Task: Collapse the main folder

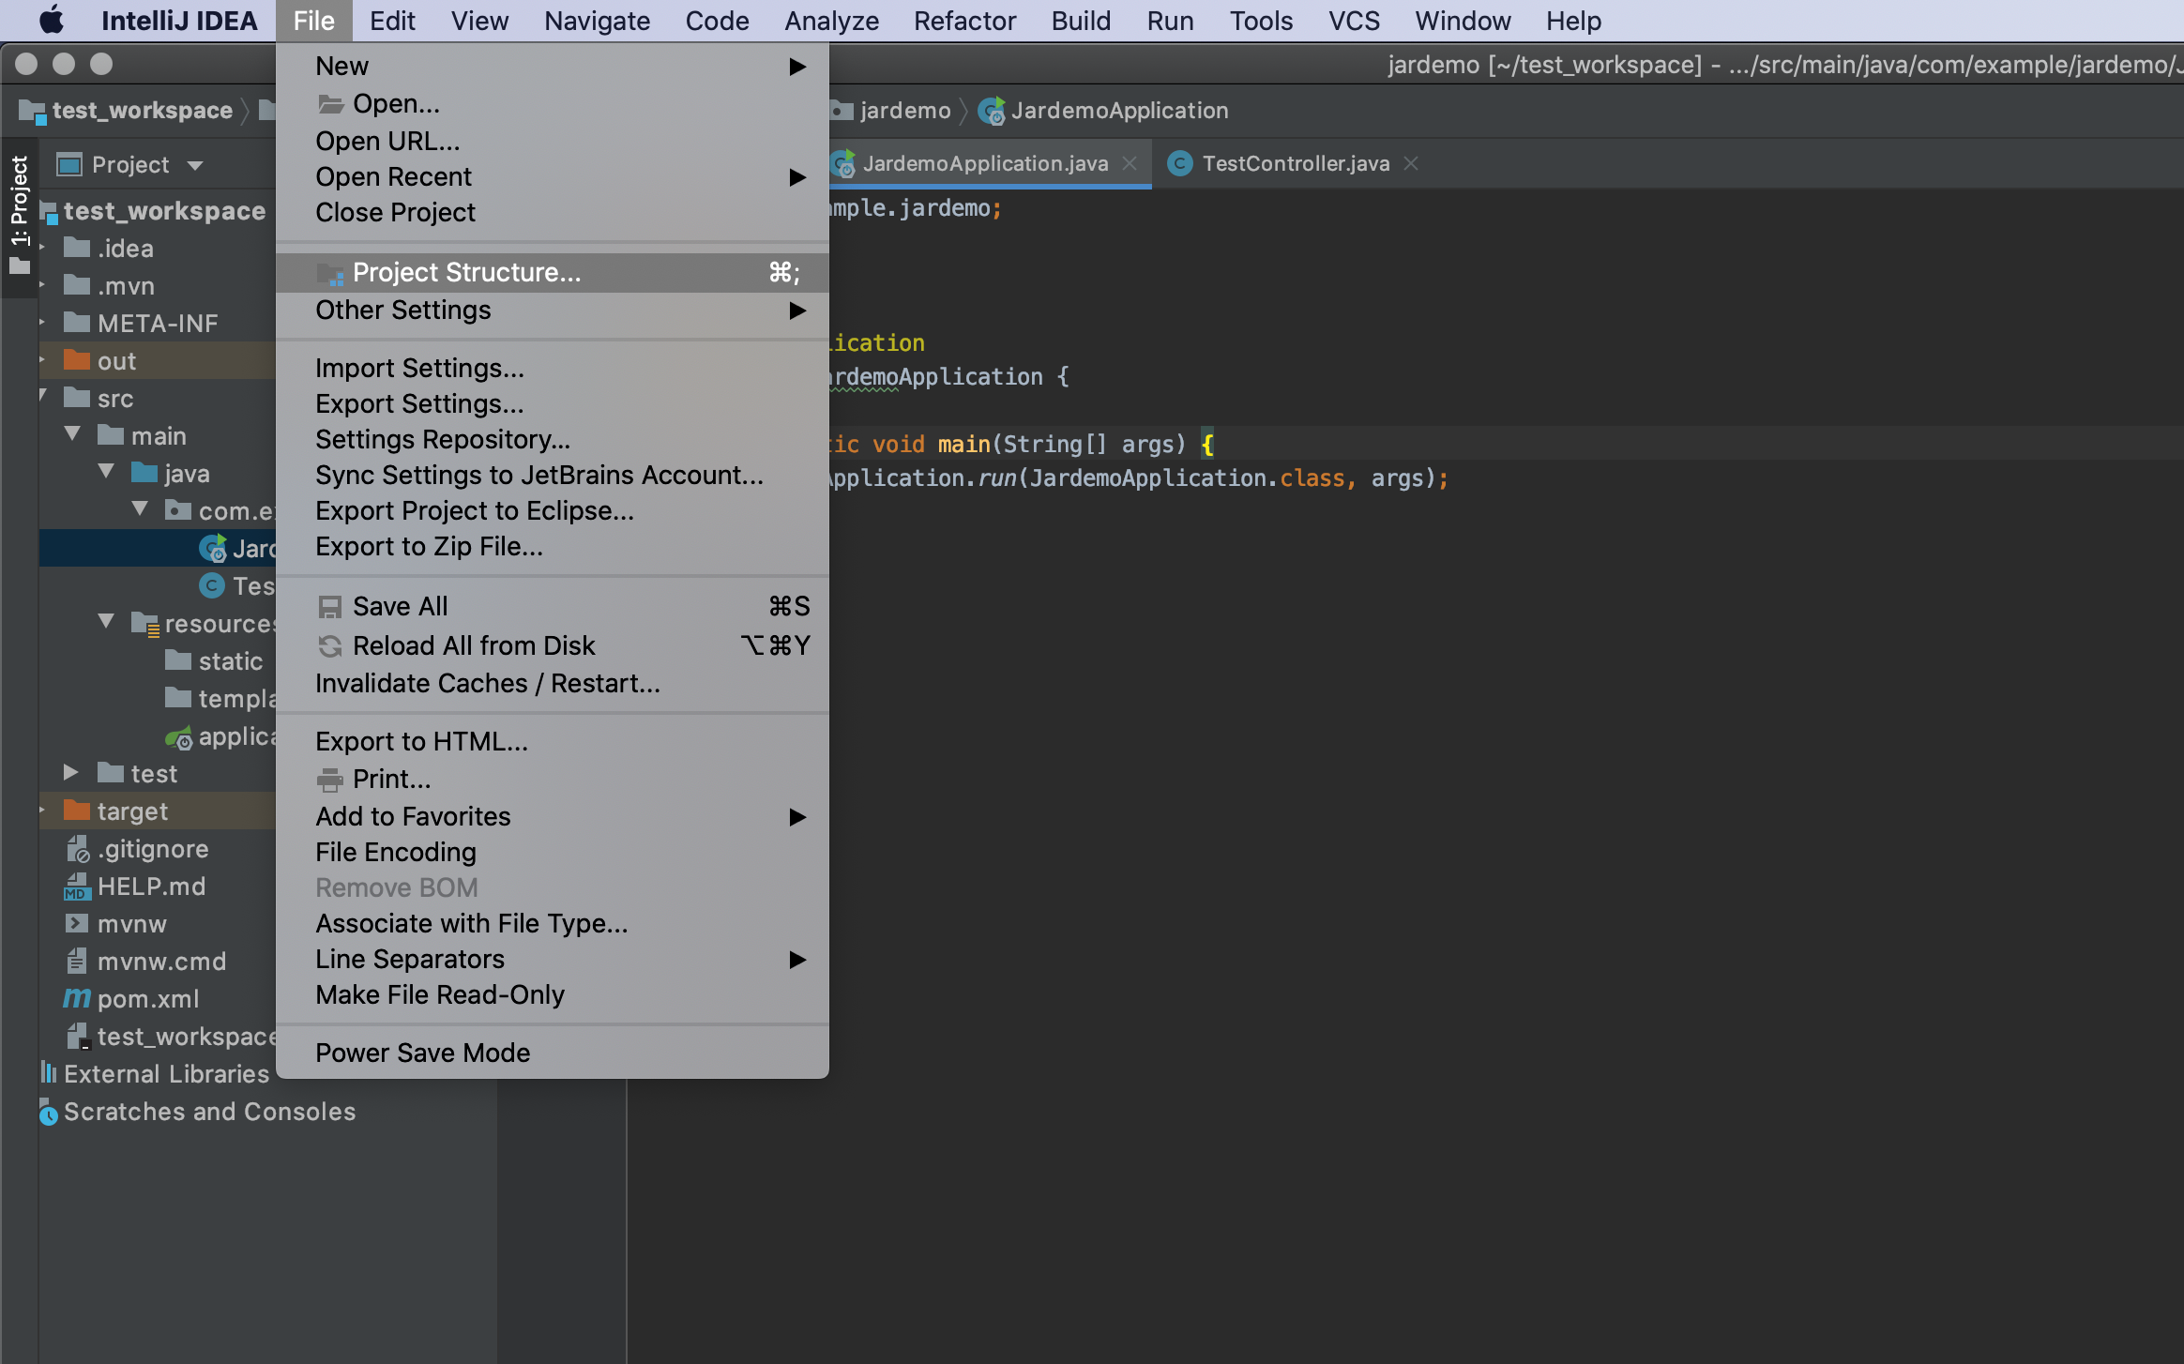Action: (x=72, y=434)
